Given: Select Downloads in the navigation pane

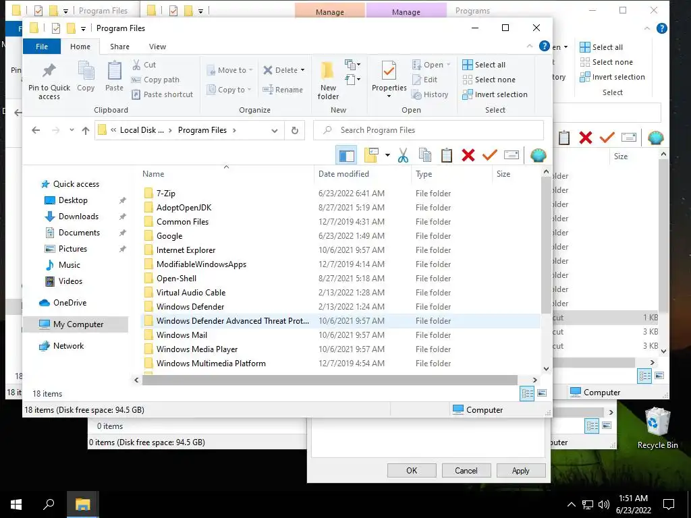Looking at the screenshot, I should coord(78,217).
